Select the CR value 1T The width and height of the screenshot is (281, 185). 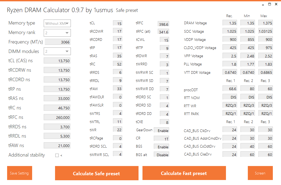click(x=161, y=139)
